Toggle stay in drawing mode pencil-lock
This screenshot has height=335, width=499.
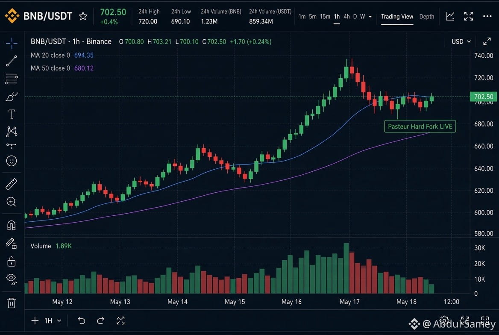[x=12, y=243]
